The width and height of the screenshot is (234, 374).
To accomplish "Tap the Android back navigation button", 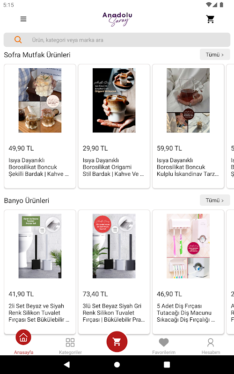I will point(67,365).
